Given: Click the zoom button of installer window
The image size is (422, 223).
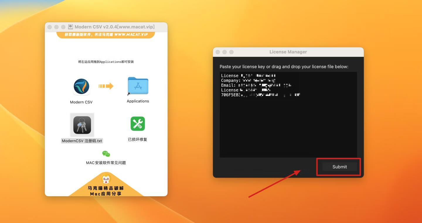Looking at the screenshot, I should point(63,27).
